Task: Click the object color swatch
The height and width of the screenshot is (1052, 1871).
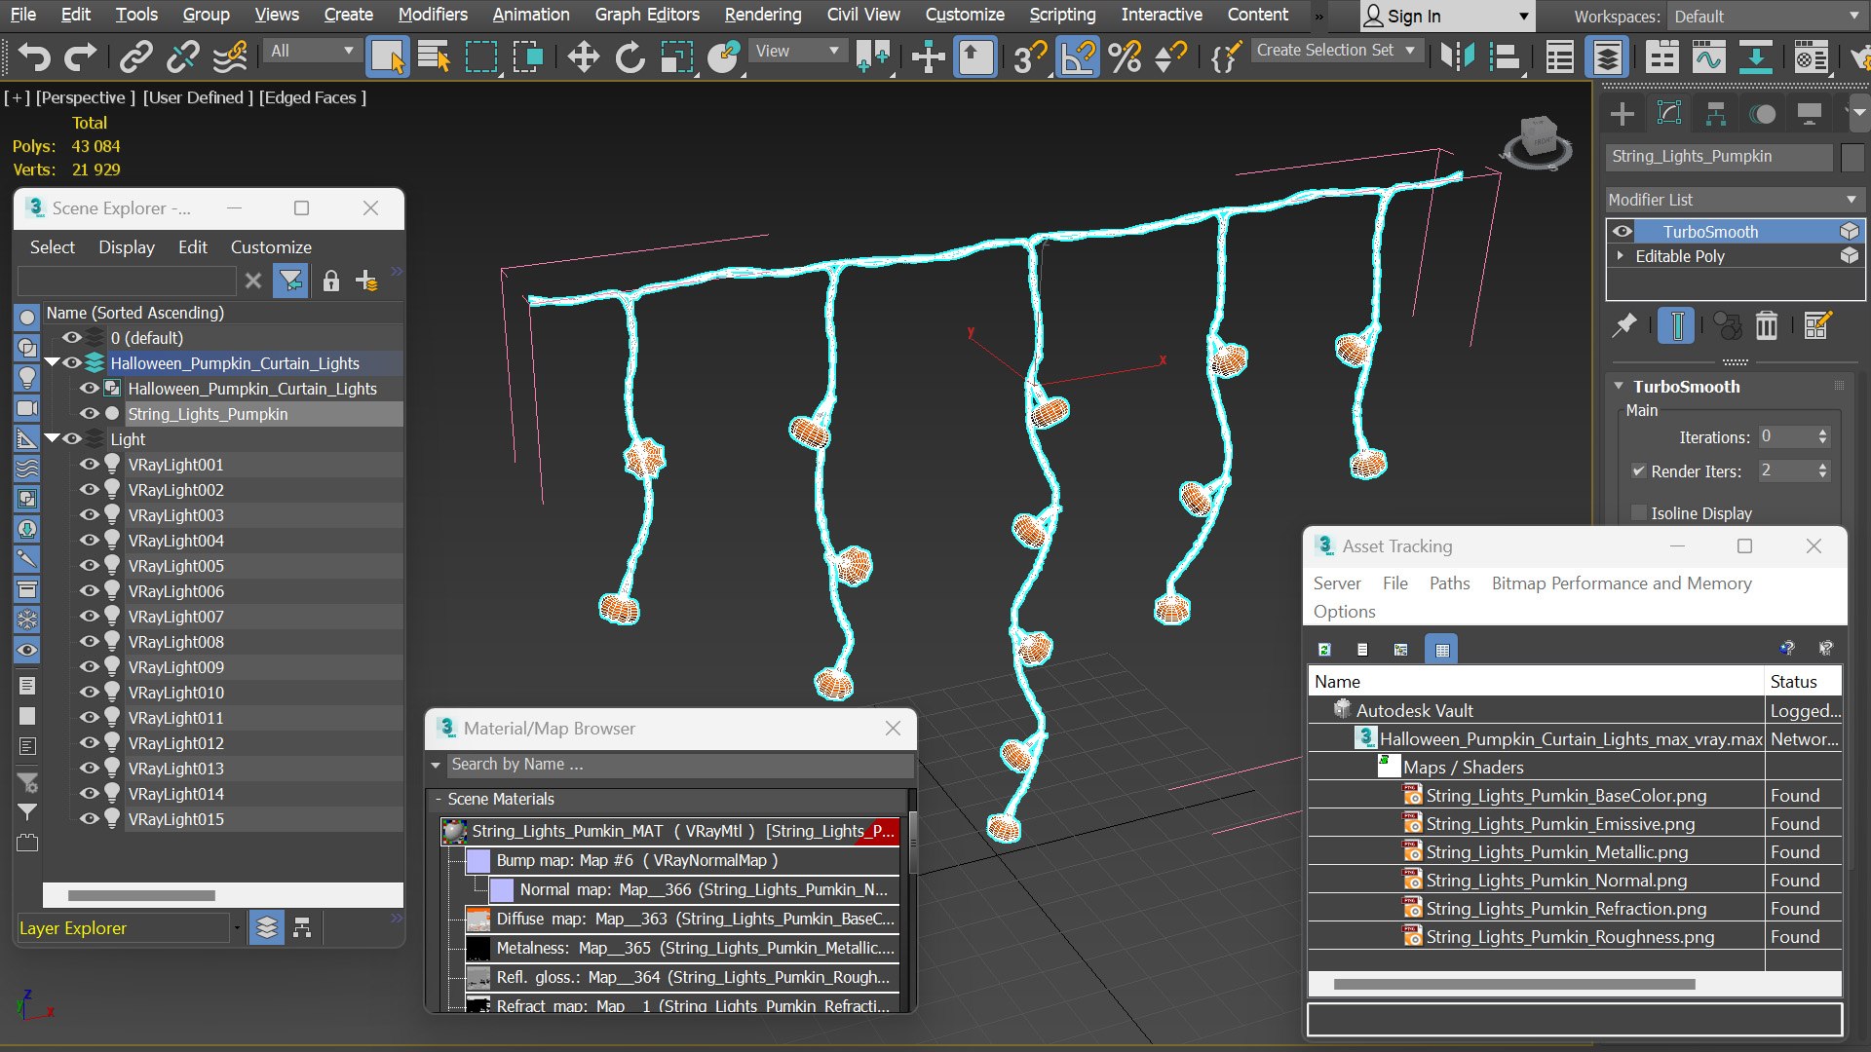Action: [x=1852, y=157]
